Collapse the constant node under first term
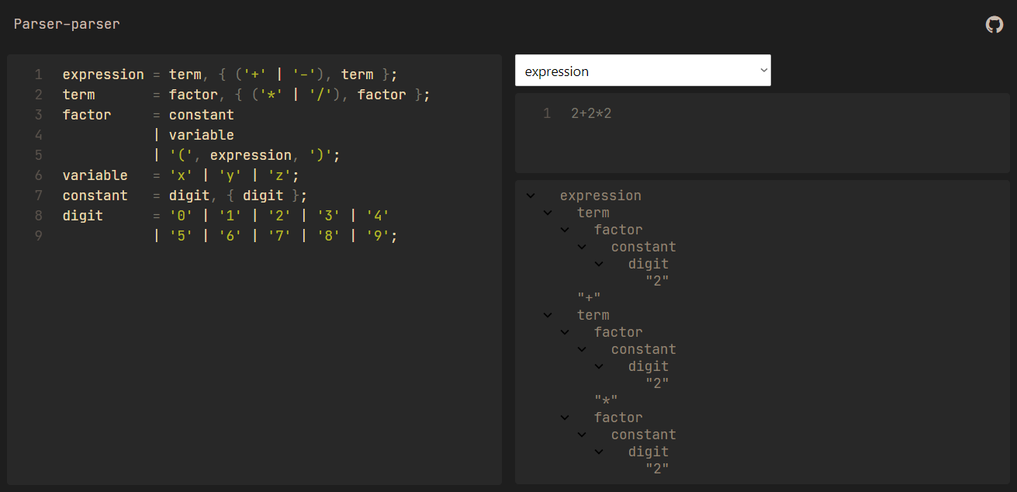The height and width of the screenshot is (492, 1017). click(582, 247)
